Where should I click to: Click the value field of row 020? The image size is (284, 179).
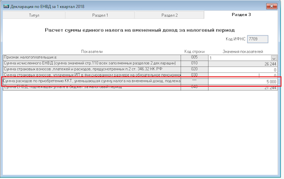point(243,70)
